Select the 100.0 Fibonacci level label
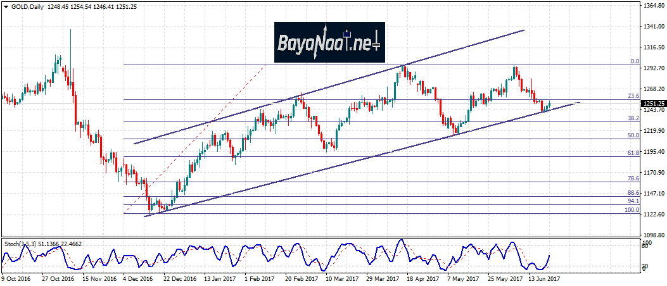 click(x=632, y=210)
